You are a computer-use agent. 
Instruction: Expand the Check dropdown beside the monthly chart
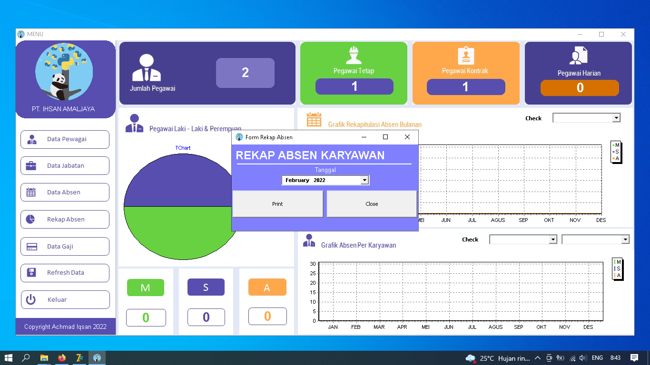[617, 117]
